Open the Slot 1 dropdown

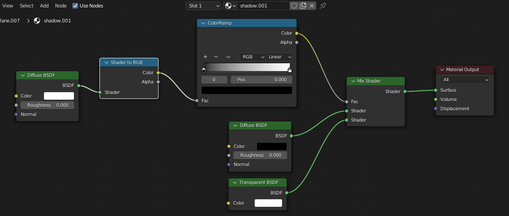pos(203,6)
